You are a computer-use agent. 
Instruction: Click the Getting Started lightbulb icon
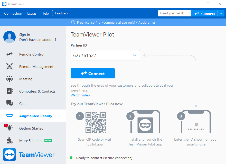point(10,128)
